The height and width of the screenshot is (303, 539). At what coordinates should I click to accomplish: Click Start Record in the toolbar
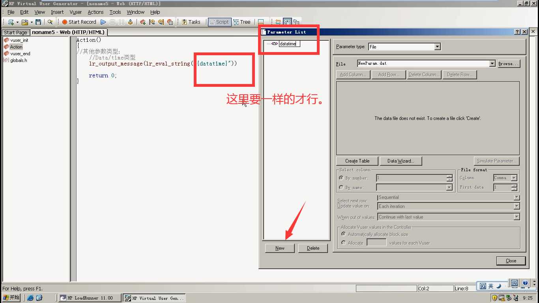pyautogui.click(x=79, y=22)
